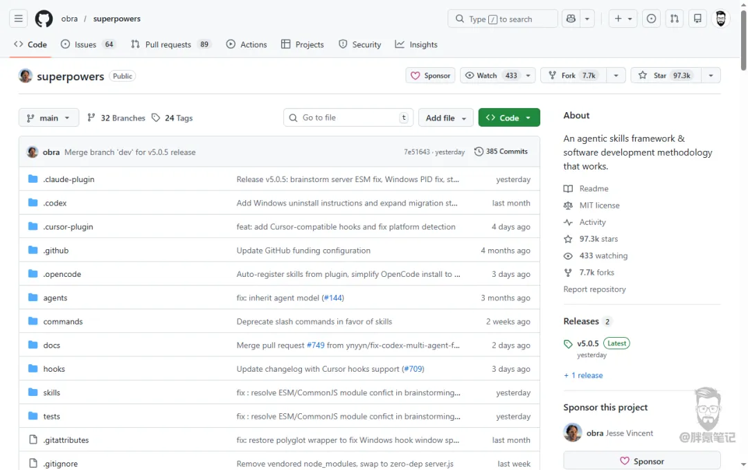Open the MIT license link
The height and width of the screenshot is (470, 748).
click(599, 206)
